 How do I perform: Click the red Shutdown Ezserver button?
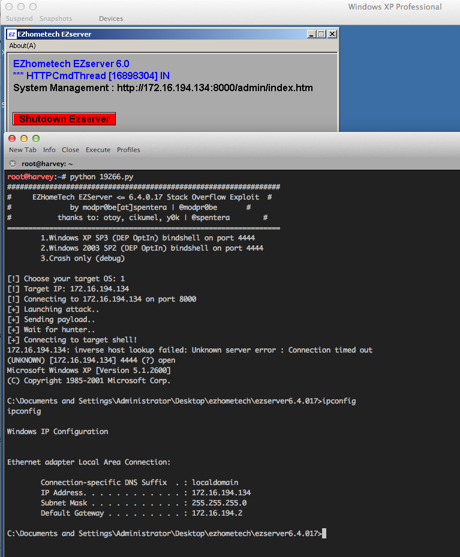pos(64,119)
